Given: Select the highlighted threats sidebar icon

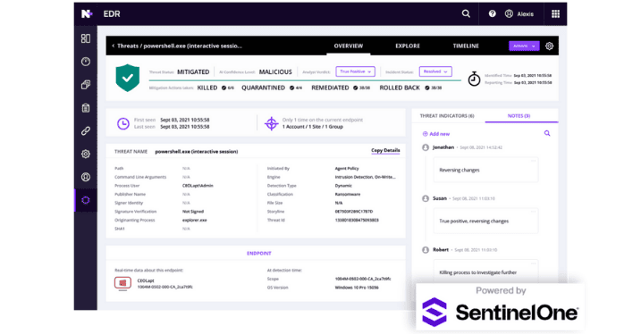Looking at the screenshot, I should [86, 200].
